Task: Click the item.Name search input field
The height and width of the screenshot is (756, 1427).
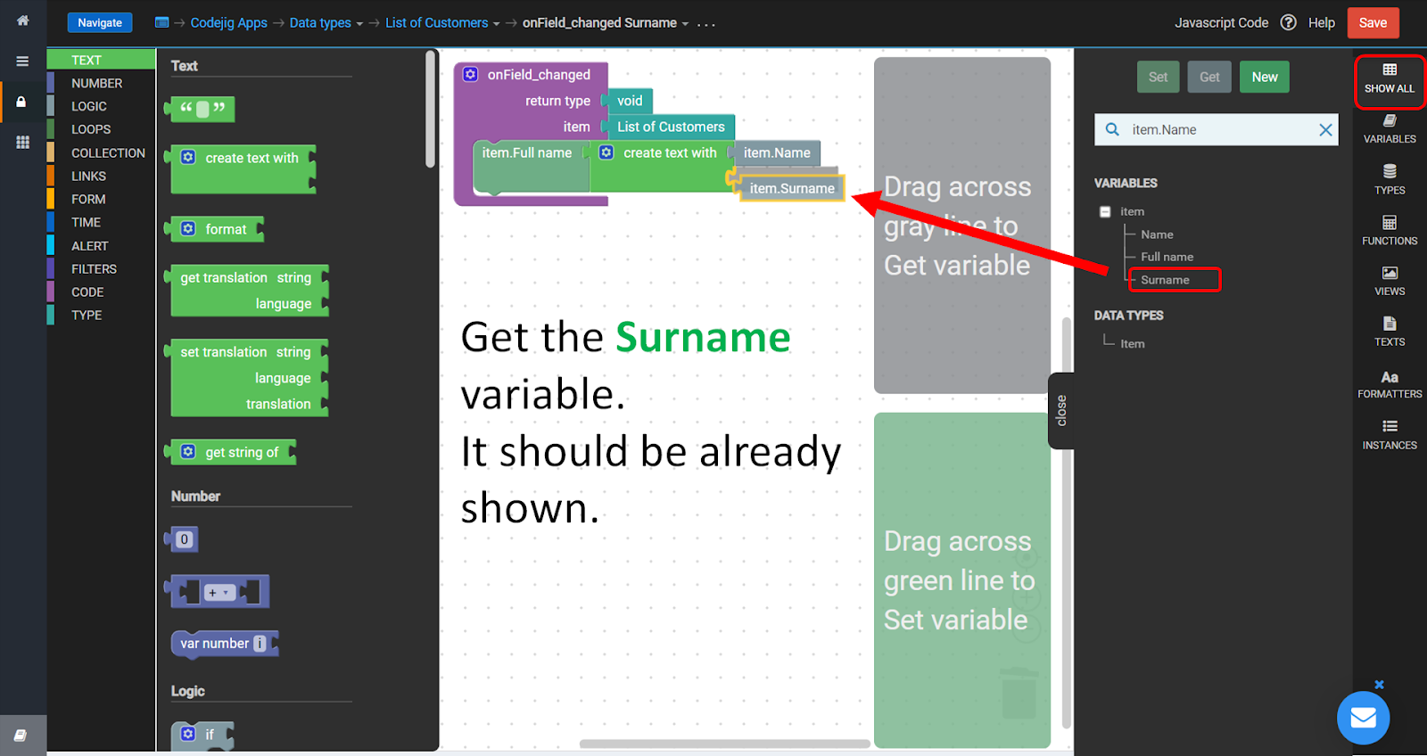Action: point(1217,129)
